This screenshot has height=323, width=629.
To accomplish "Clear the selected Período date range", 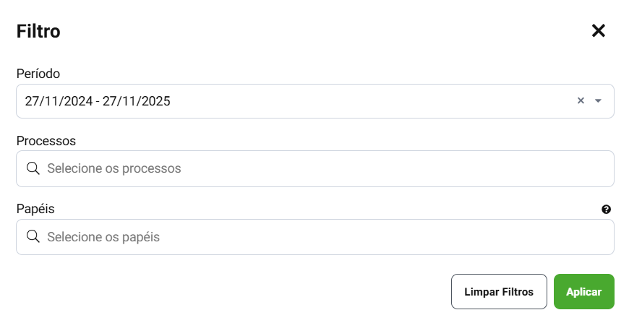I will [x=580, y=101].
